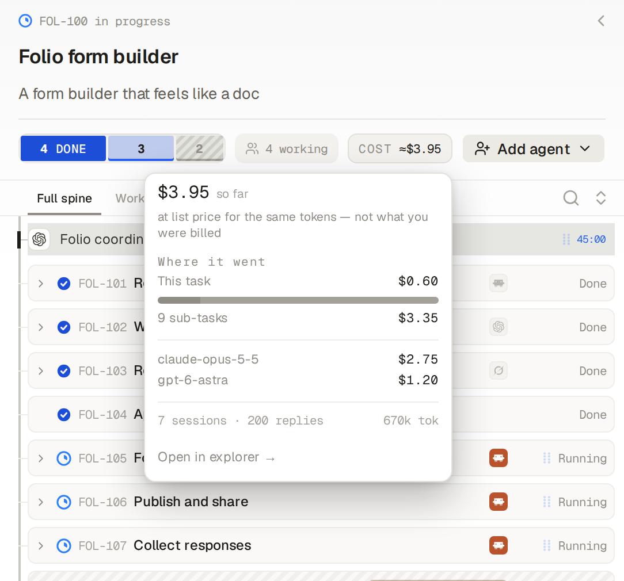Switch to the Full spine tab
624x581 pixels.
pos(64,198)
